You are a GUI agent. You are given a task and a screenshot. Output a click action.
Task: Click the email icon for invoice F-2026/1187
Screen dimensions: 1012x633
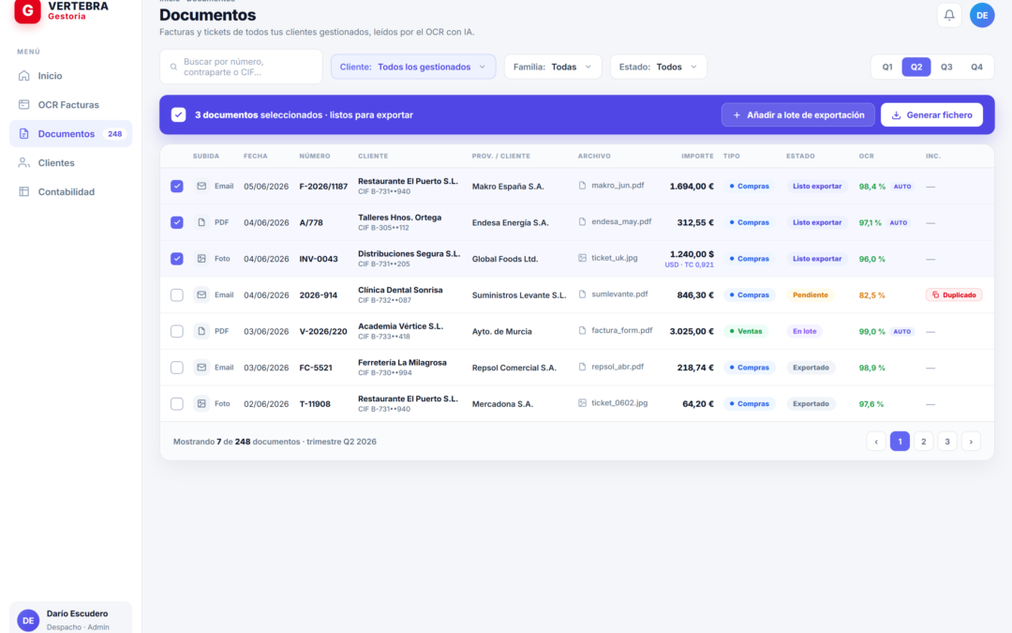click(201, 186)
